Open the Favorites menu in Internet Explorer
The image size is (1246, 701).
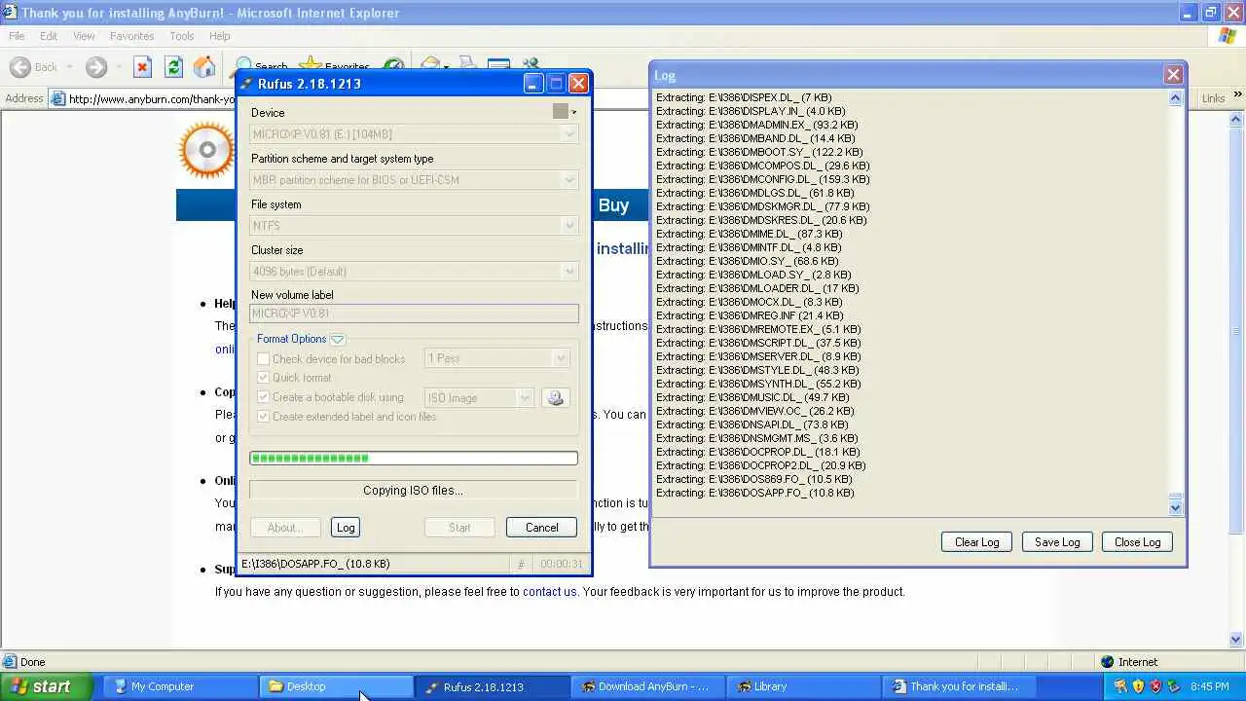(x=131, y=36)
